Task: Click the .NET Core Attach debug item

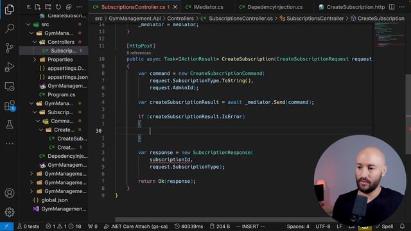Action: [136, 227]
